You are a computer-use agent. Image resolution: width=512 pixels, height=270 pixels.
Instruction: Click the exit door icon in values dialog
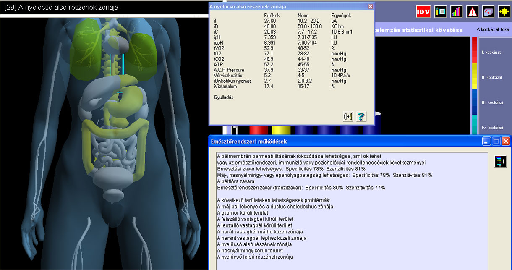pos(348,116)
